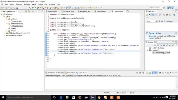Screen dimensions: 178x100
Task: Click the Quick Access input field
Action: pyautogui.click(x=155, y=8)
